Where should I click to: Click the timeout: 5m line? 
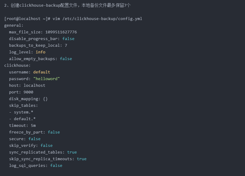[22, 125]
